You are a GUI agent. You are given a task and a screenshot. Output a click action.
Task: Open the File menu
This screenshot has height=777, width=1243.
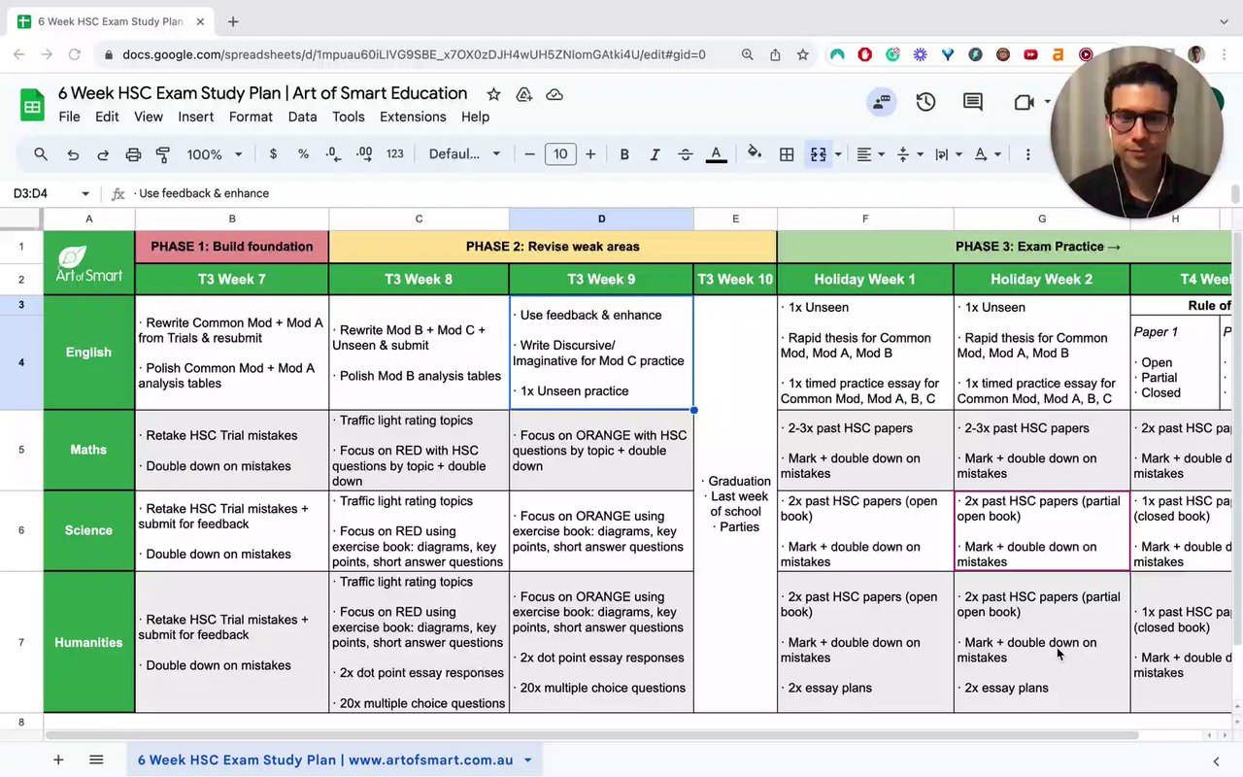click(69, 117)
